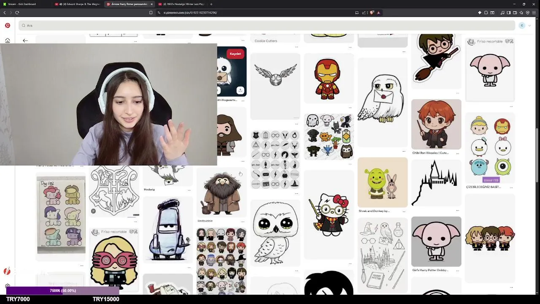Open more options for ÇİZEBİLECEĞİNİZ BASİT pin
This screenshot has width=540, height=304.
pos(511,187)
